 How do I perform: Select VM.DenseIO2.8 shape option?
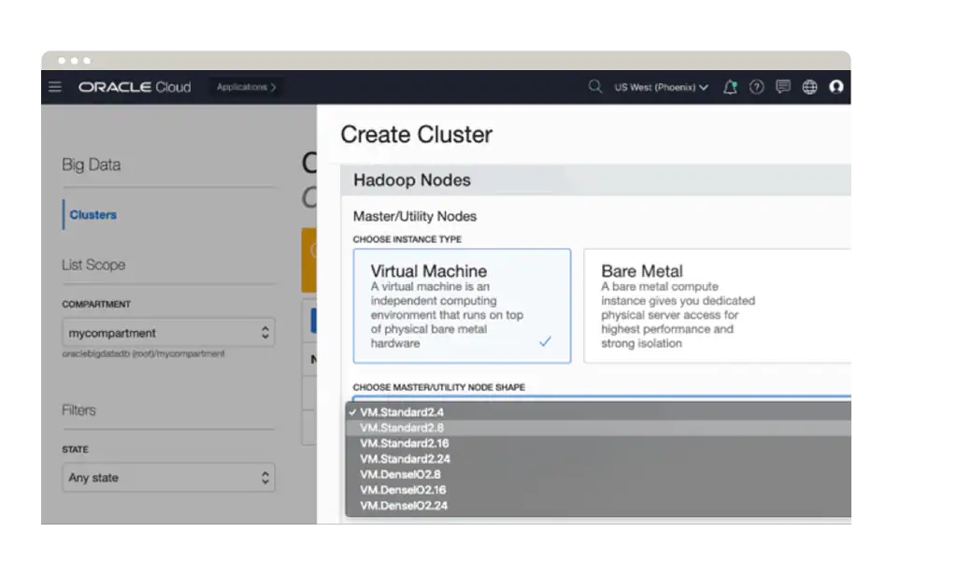(x=401, y=474)
